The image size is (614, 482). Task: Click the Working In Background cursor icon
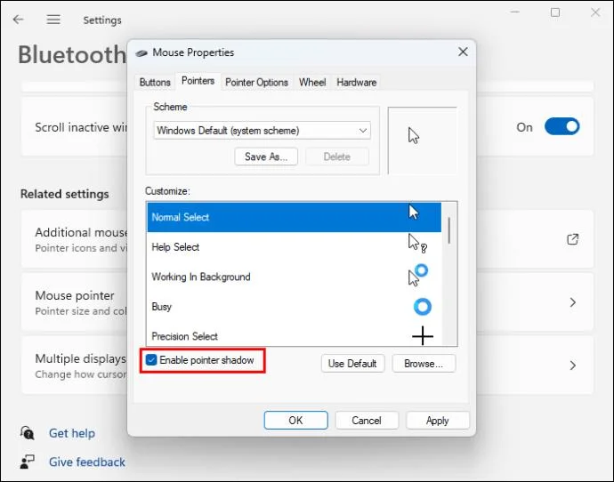coord(418,275)
